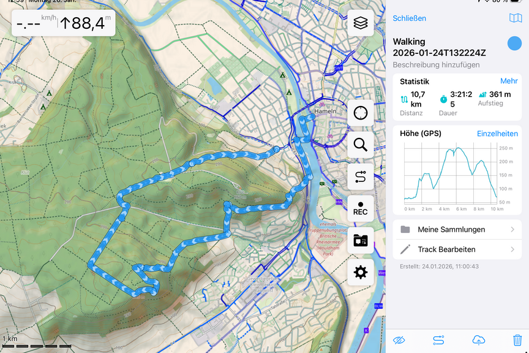Tap the route icon in bottom toolbar
The height and width of the screenshot is (353, 529).
(x=438, y=340)
